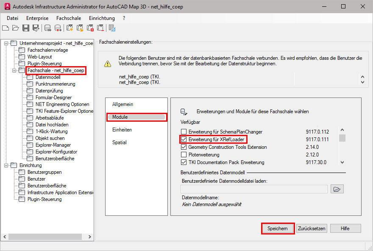Open the ? help menu
The image size is (373, 251).
coord(124,18)
